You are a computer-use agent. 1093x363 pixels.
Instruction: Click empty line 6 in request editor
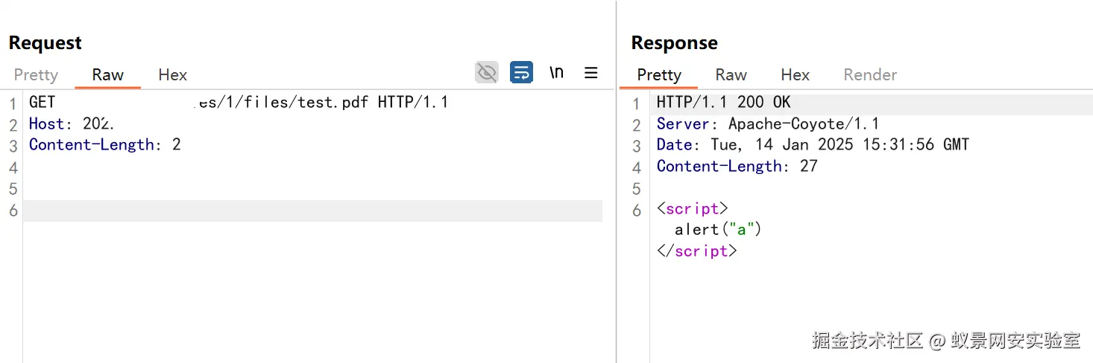(298, 211)
